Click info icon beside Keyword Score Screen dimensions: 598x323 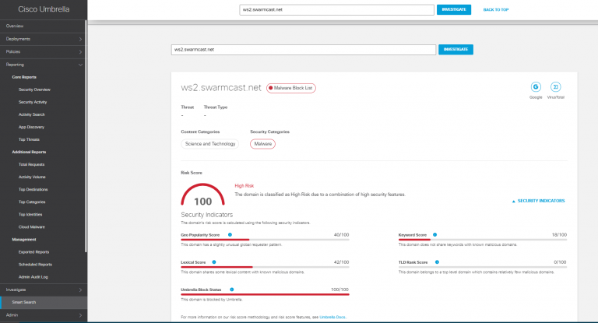tap(434, 235)
